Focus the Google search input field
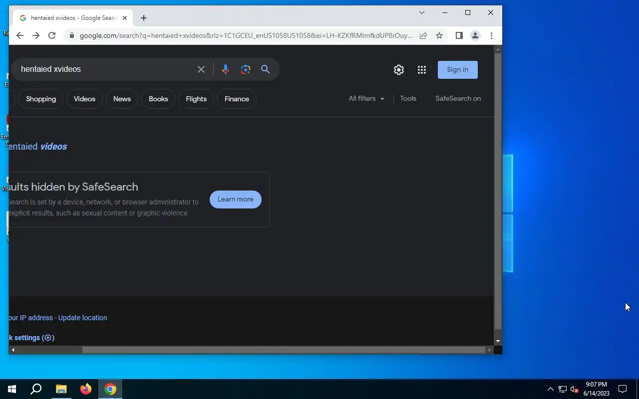The image size is (639, 399). (105, 69)
